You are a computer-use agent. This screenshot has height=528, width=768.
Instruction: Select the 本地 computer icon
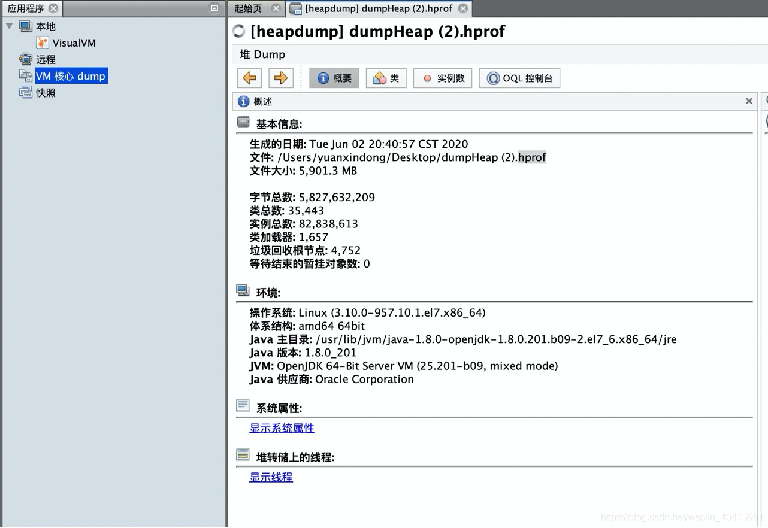[x=26, y=26]
